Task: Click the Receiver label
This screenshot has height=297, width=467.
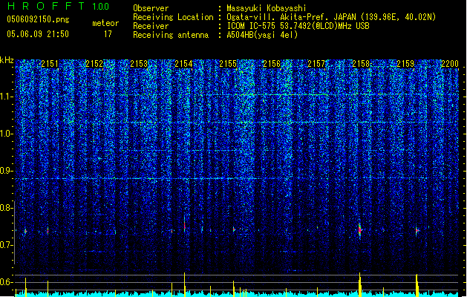Action: [x=151, y=26]
